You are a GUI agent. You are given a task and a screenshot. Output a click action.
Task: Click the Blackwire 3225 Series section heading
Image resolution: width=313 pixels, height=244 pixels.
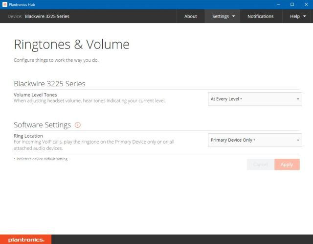click(49, 84)
